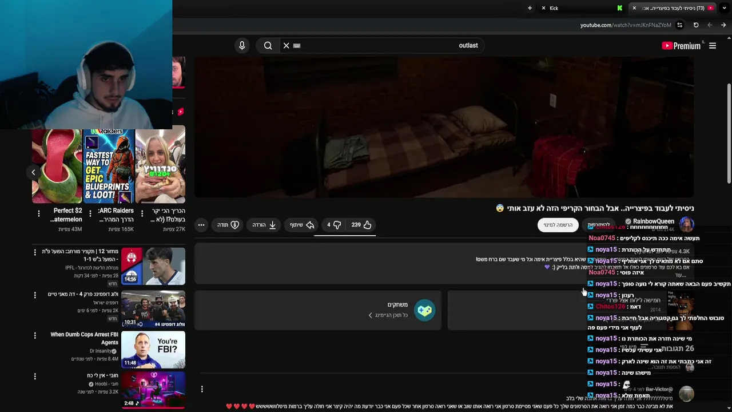Viewport: 732px width, 412px height.
Task: Click the browser forward arrow
Action: pyautogui.click(x=723, y=25)
